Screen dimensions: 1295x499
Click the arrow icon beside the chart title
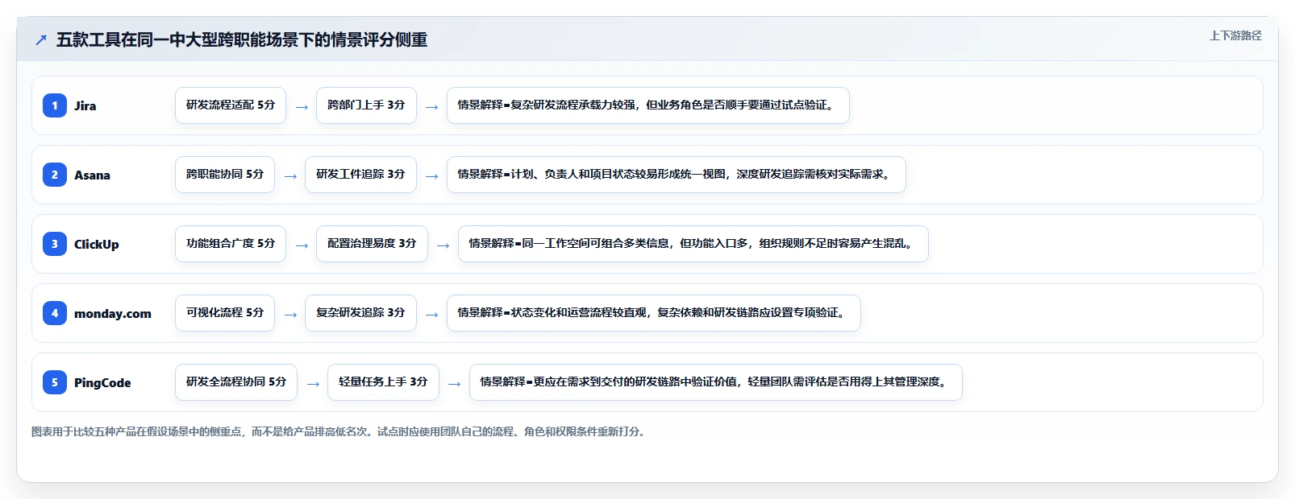(41, 39)
